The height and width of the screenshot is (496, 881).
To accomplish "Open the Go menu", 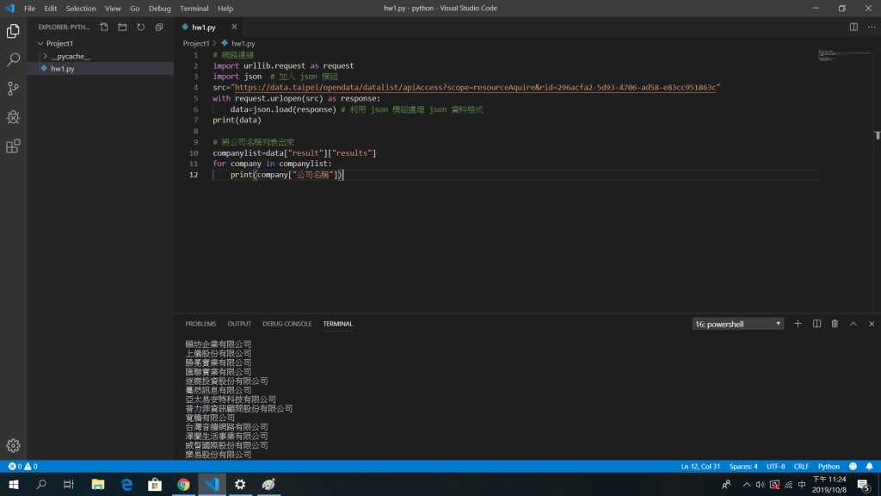I will [135, 9].
